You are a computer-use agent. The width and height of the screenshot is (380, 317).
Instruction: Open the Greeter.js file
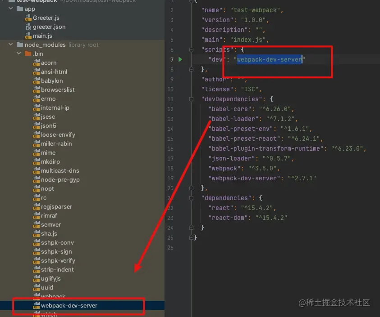[46, 18]
